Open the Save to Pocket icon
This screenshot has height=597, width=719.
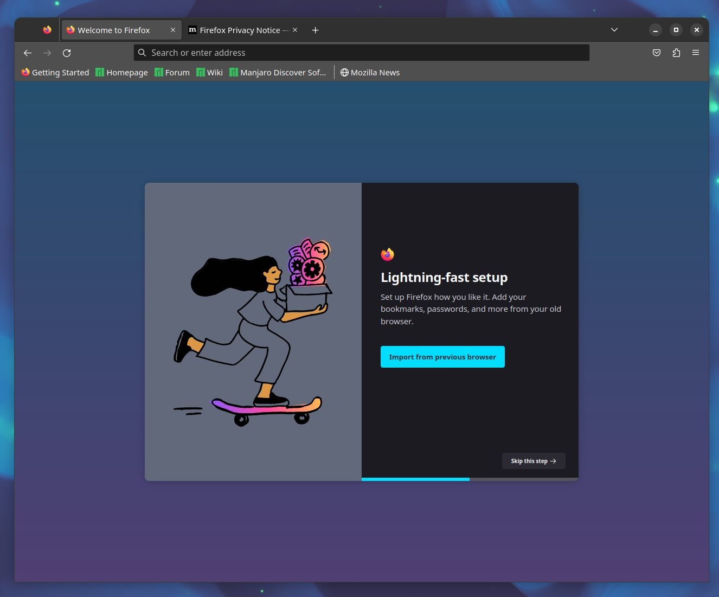coord(657,53)
